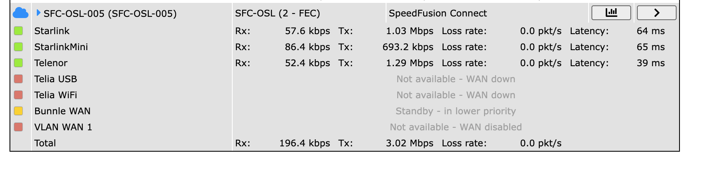This screenshot has height=171, width=701.
Task: Select the Starlink WAN row name
Action: 52,31
